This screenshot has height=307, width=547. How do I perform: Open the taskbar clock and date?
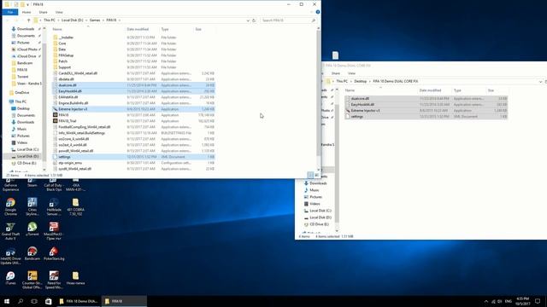(x=522, y=301)
